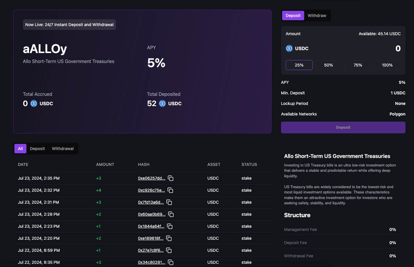Switch to the Deposit tab in the side panel
Viewport: 414px width, 267px height.
(293, 16)
